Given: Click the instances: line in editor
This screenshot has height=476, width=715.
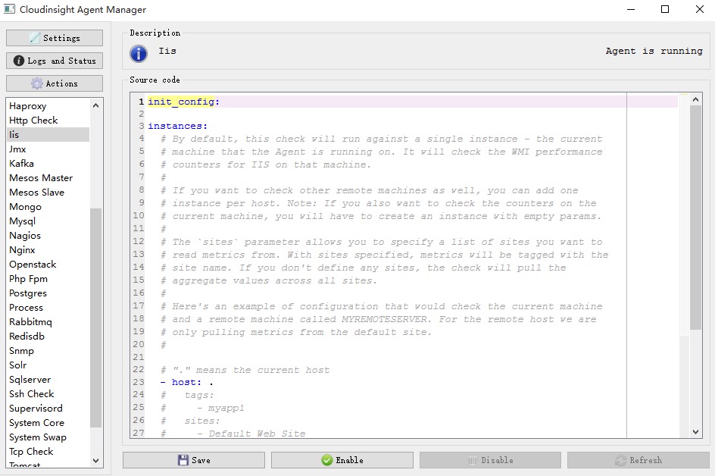Looking at the screenshot, I should (x=177, y=126).
